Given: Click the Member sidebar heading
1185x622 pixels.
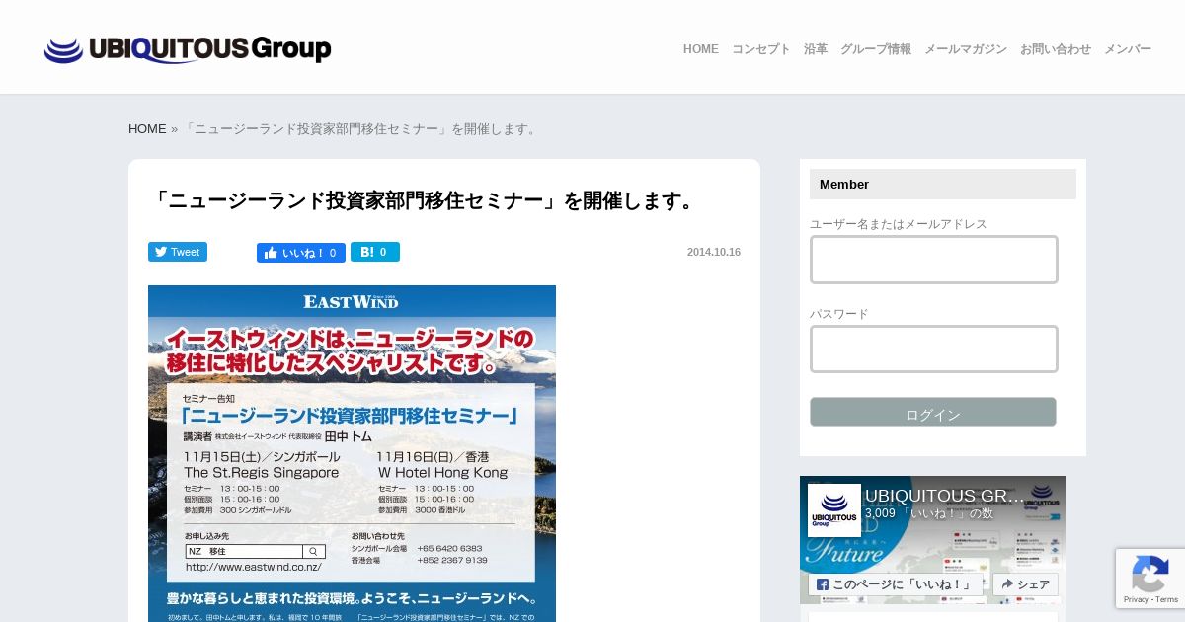Looking at the screenshot, I should 943,185.
